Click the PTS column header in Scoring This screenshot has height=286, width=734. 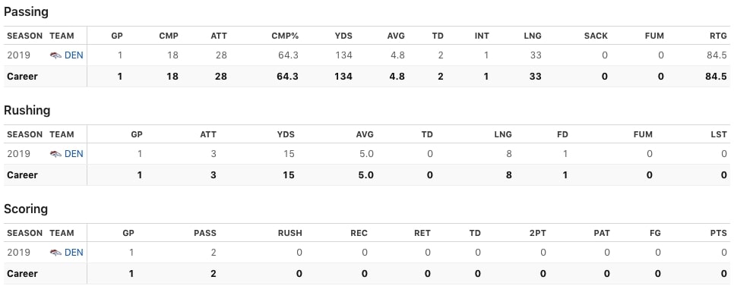click(x=719, y=233)
